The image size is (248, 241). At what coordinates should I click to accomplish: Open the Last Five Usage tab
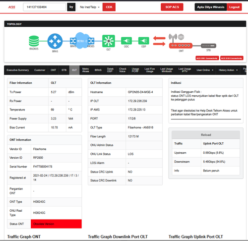pyautogui.click(x=150, y=70)
